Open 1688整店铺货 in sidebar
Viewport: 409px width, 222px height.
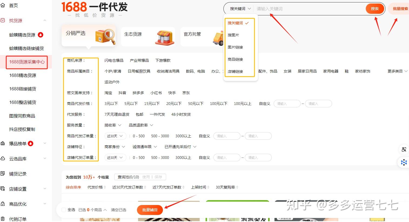(x=23, y=103)
